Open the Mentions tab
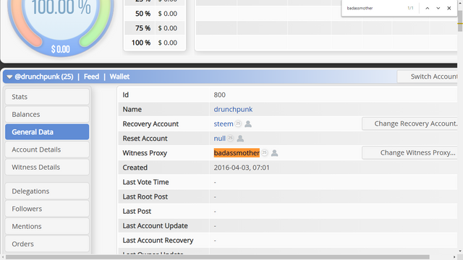 coord(47,226)
